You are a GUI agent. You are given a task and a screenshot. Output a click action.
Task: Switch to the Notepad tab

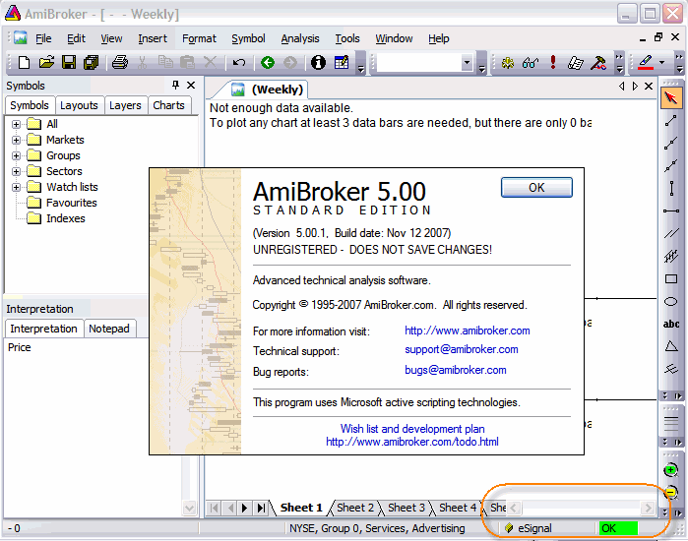click(109, 329)
